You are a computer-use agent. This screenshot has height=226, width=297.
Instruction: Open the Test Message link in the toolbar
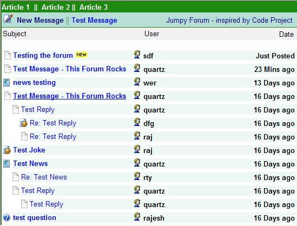(94, 20)
